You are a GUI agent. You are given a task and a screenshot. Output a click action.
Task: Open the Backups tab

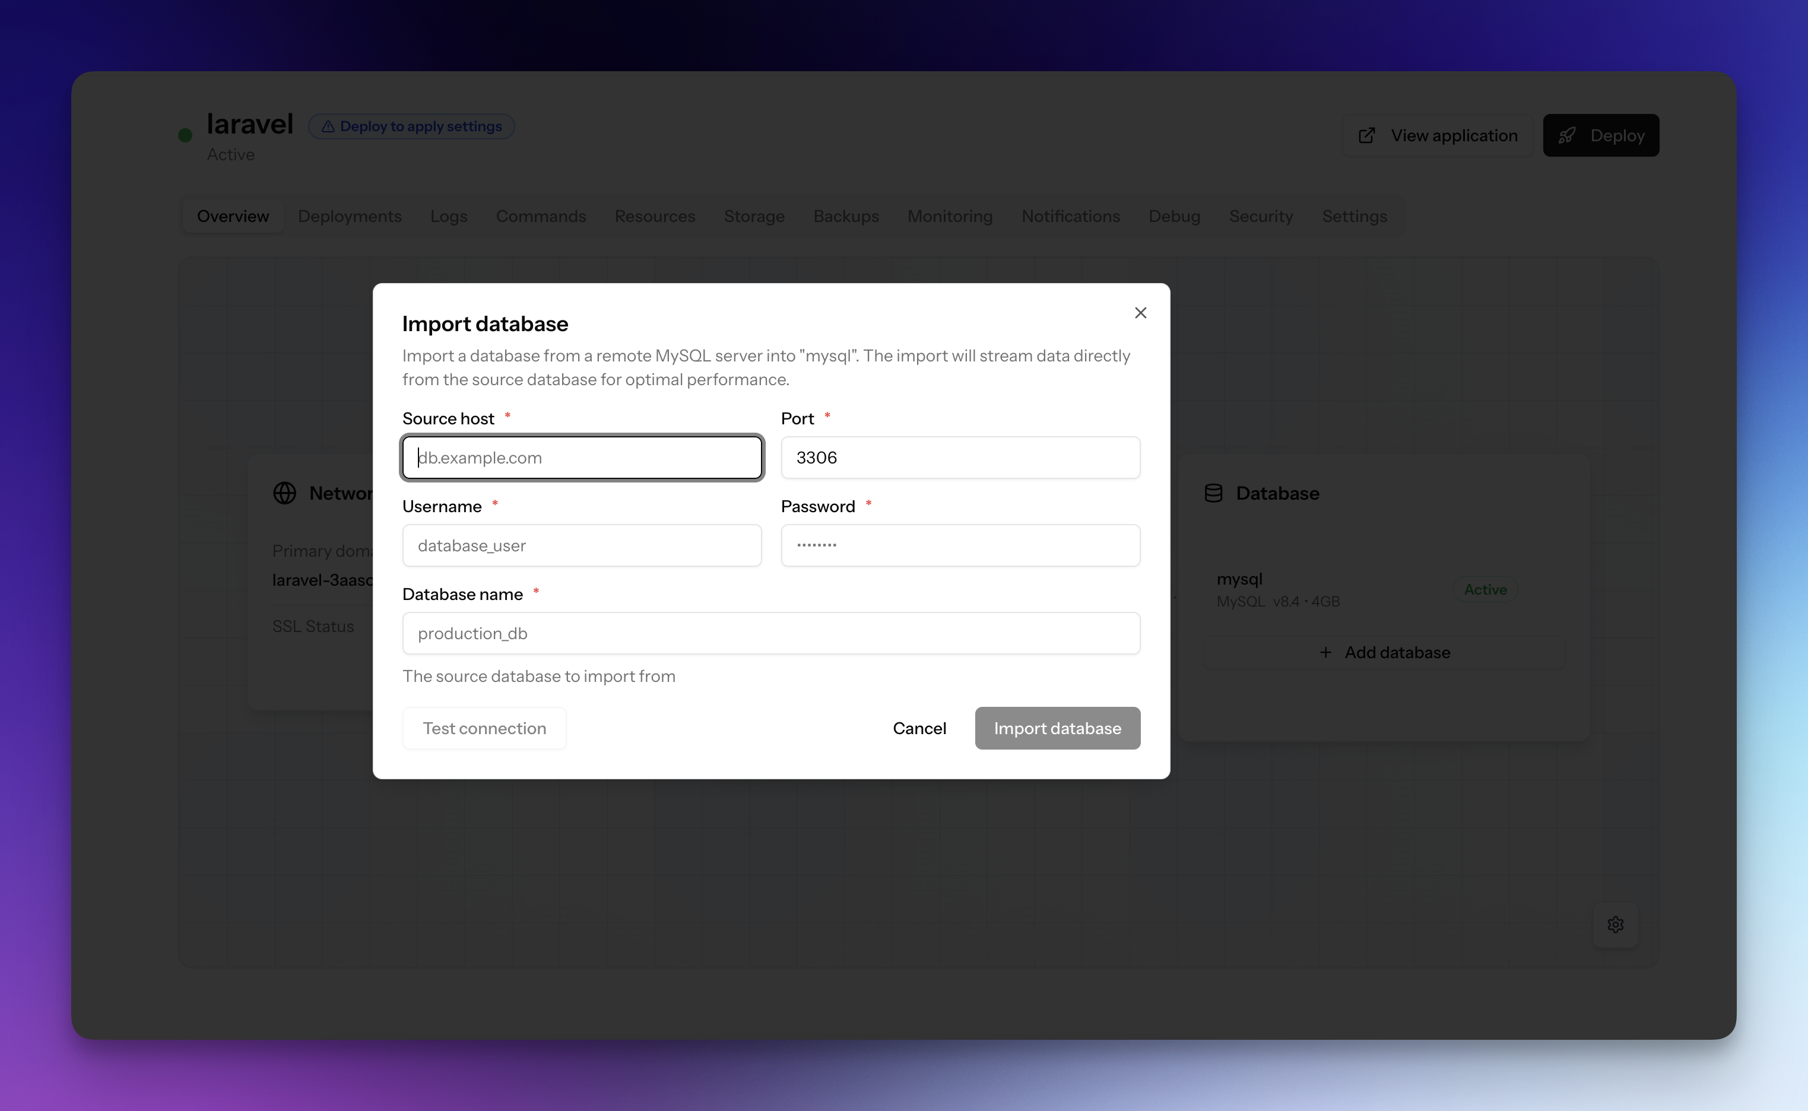point(846,216)
